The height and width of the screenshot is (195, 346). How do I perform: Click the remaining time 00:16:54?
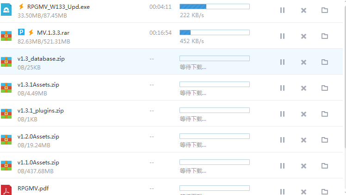(161, 33)
